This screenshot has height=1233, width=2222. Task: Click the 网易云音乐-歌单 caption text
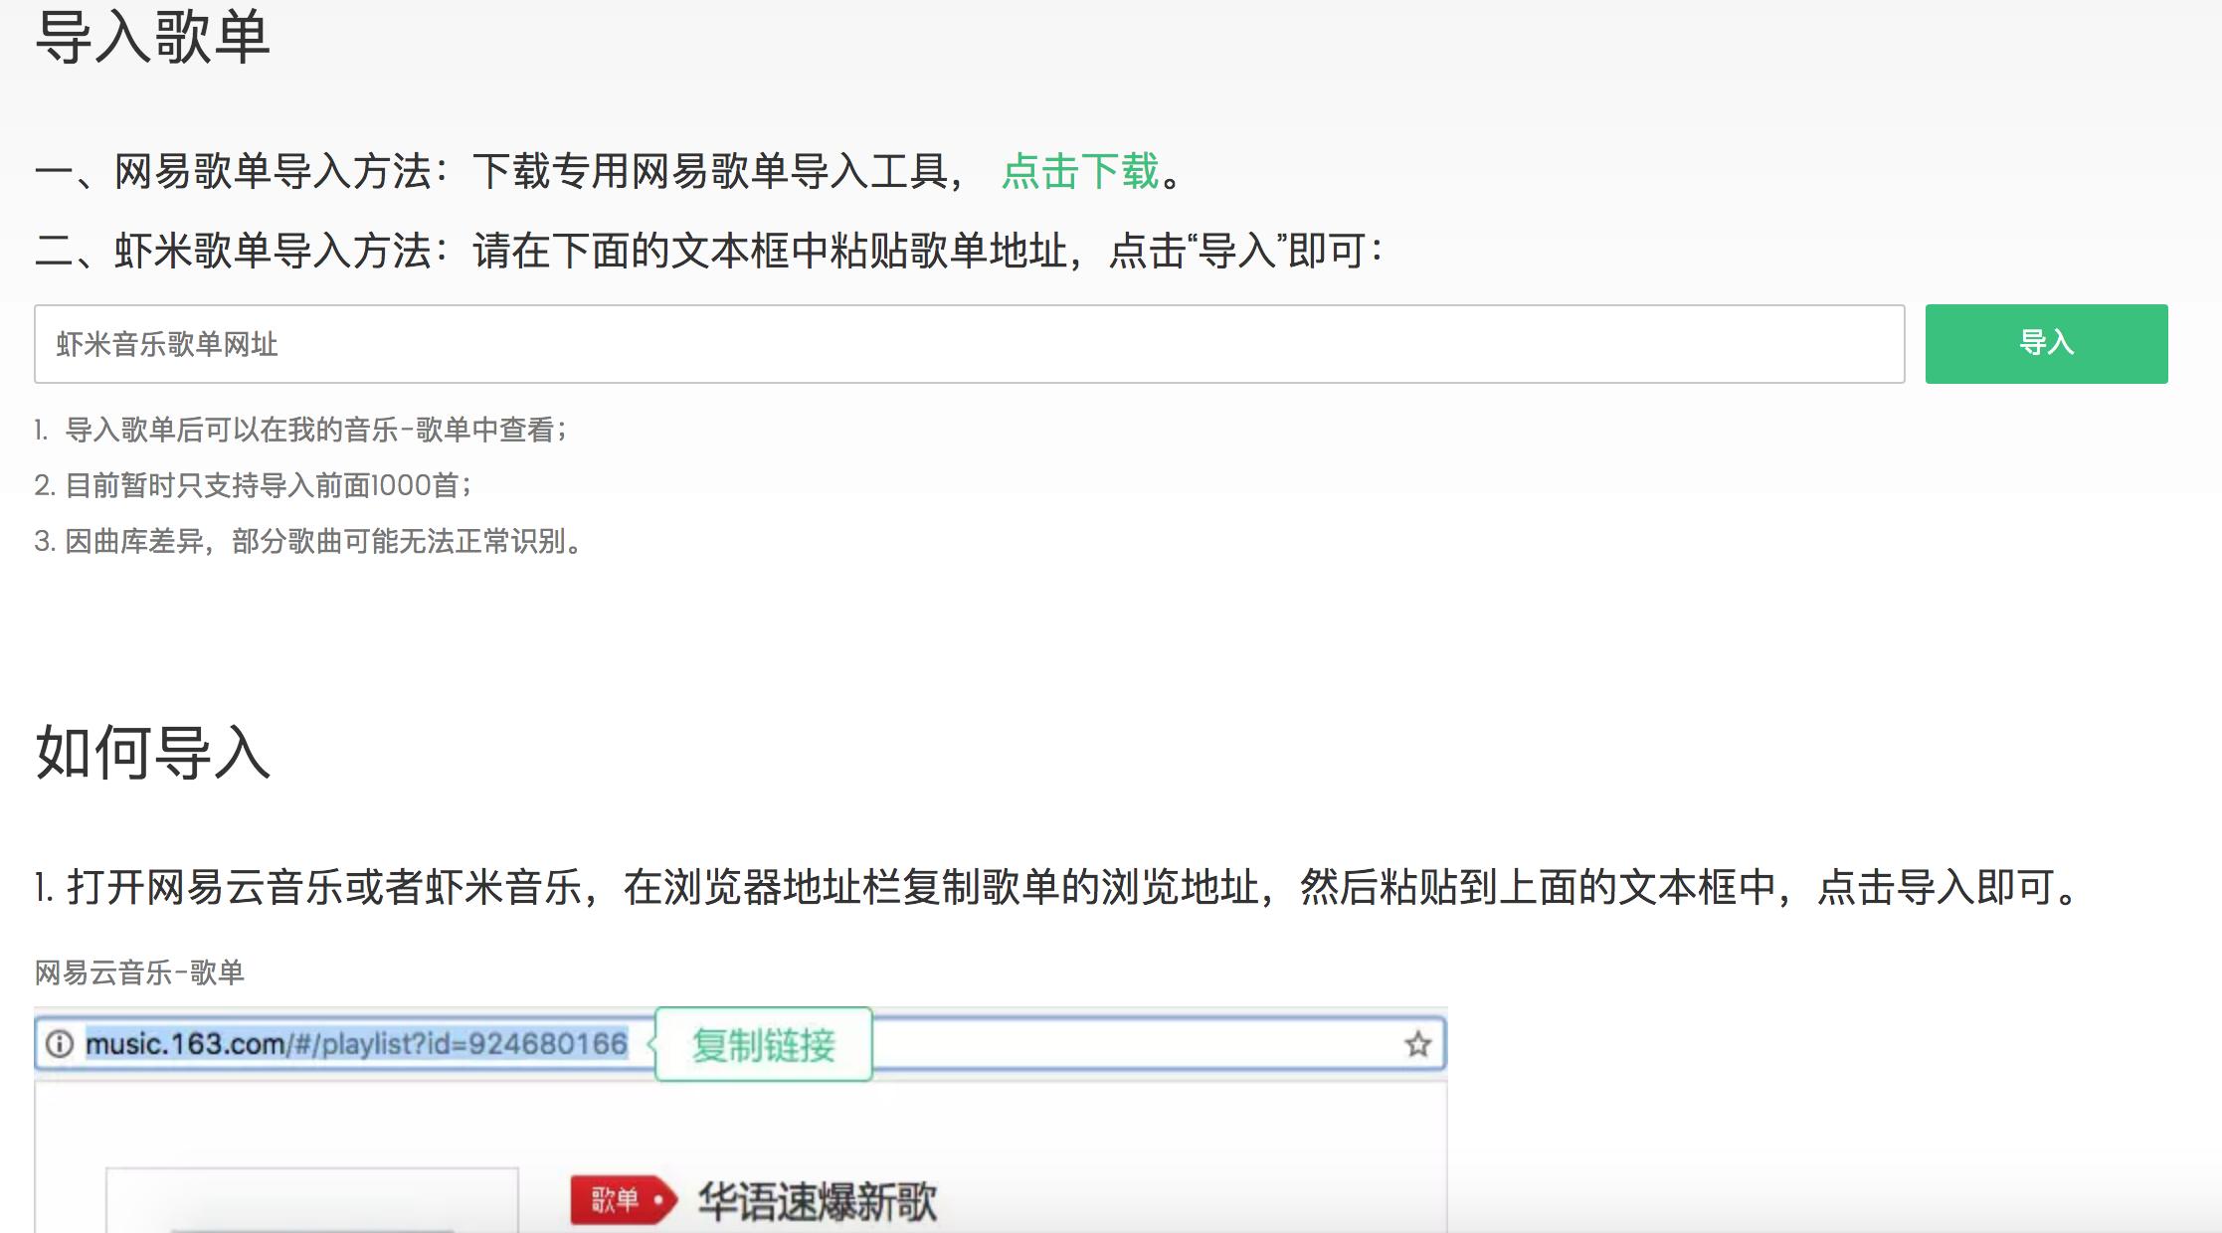(139, 972)
